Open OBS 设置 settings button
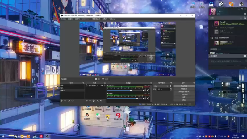Image resolution: width=247 pixels, height=139 pixels. click(x=184, y=97)
